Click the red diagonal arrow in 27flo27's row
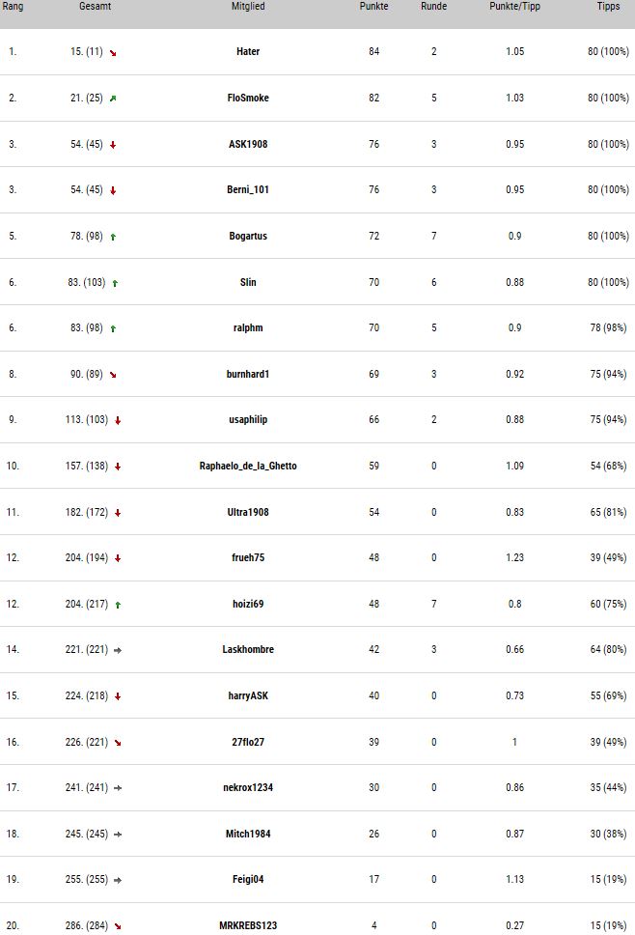This screenshot has height=935, width=635. point(118,743)
